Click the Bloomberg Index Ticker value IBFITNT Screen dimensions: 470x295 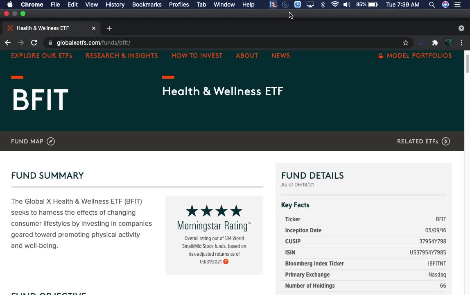point(437,264)
